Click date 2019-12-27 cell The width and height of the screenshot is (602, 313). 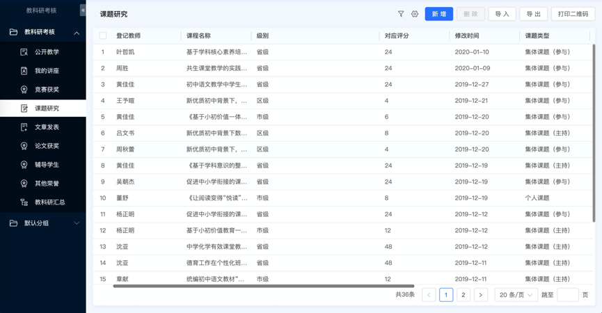[x=472, y=84]
